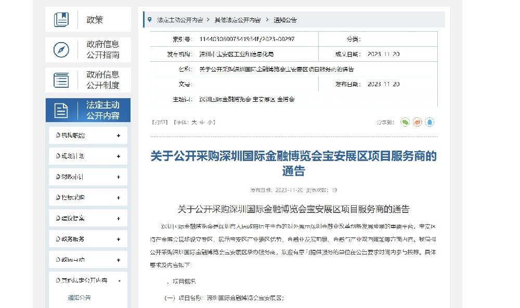Click the file icon beside 建议提案
This screenshot has width=520, height=308.
pyautogui.click(x=58, y=218)
